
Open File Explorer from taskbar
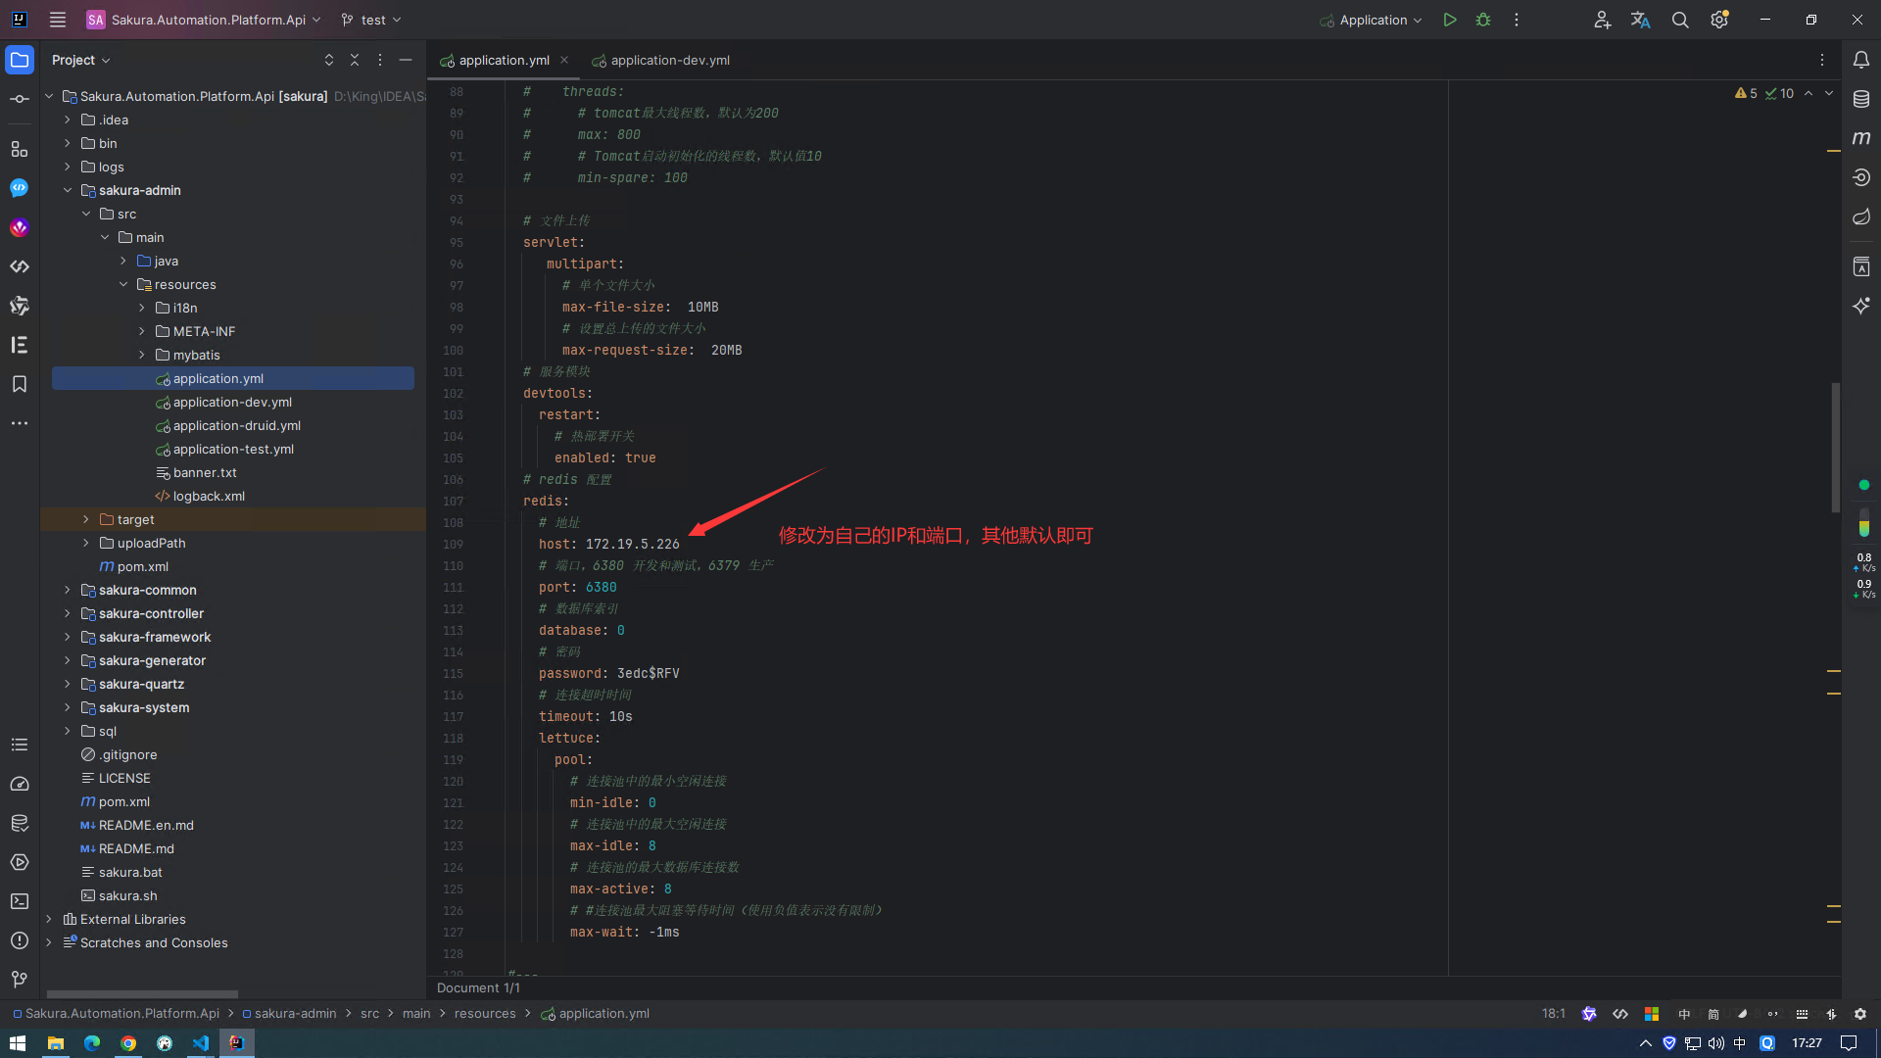56,1043
